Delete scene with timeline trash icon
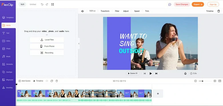Screen dimensions: 223x106 57,81
